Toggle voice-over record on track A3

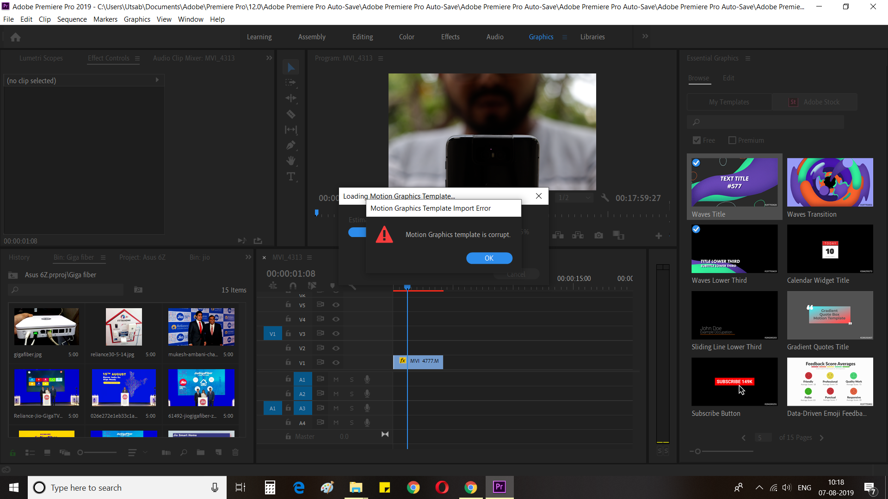tap(367, 408)
